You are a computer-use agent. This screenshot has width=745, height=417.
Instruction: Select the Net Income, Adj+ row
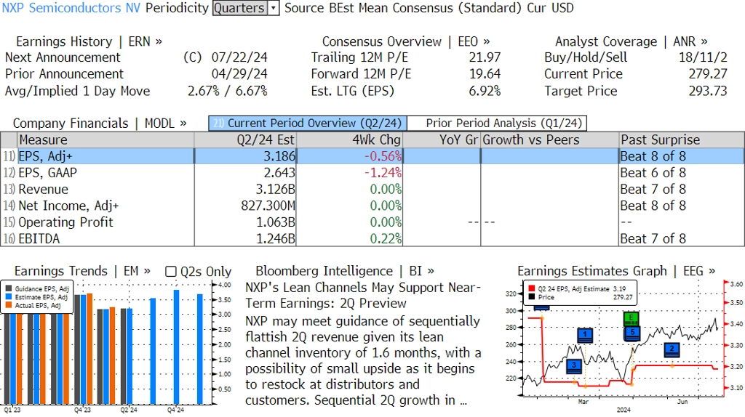pos(372,206)
